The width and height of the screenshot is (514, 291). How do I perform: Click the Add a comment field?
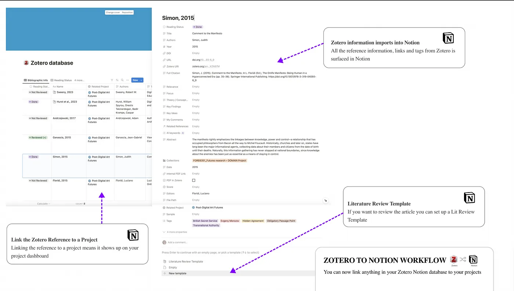[x=177, y=242]
